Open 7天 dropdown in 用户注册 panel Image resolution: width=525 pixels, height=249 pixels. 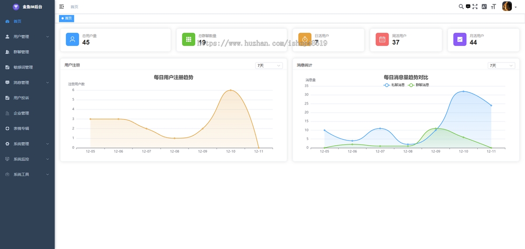[x=269, y=66]
